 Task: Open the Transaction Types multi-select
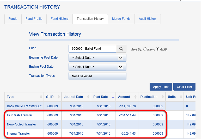pyautogui.click(x=97, y=76)
